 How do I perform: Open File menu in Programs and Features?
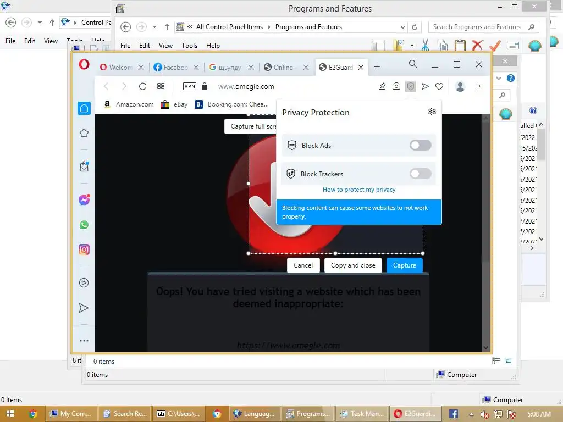[x=125, y=46]
